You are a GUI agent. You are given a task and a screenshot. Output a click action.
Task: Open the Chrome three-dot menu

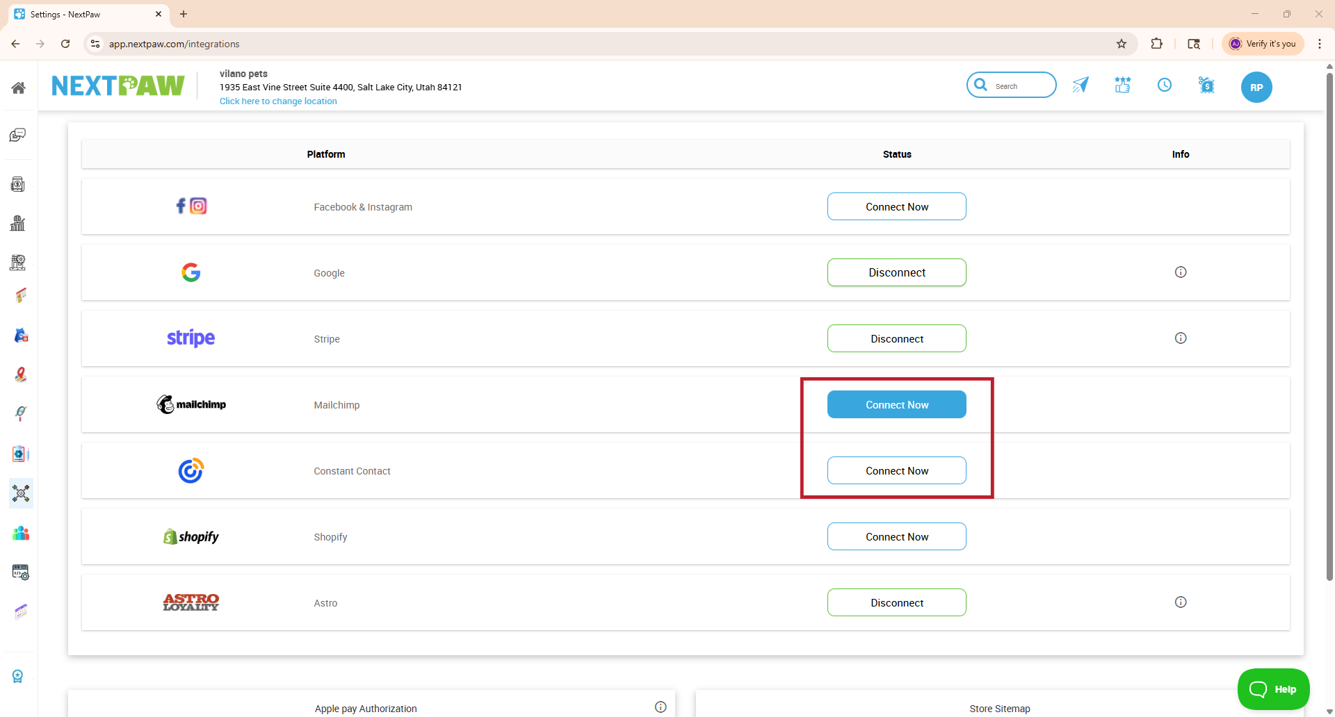pos(1320,44)
